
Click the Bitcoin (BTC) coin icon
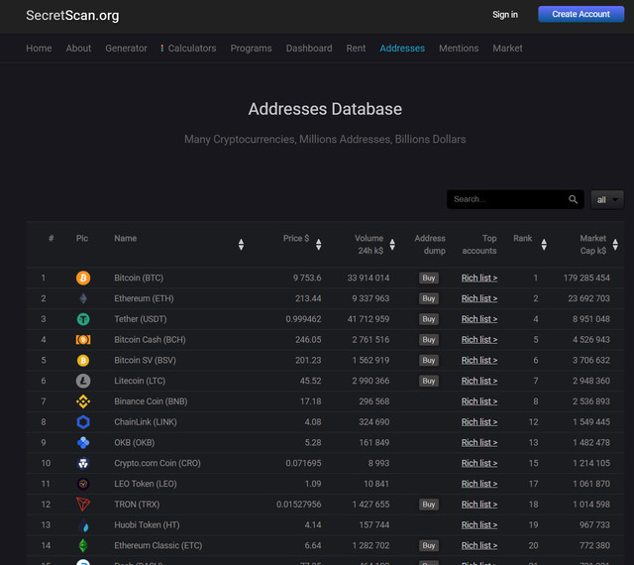coord(83,279)
